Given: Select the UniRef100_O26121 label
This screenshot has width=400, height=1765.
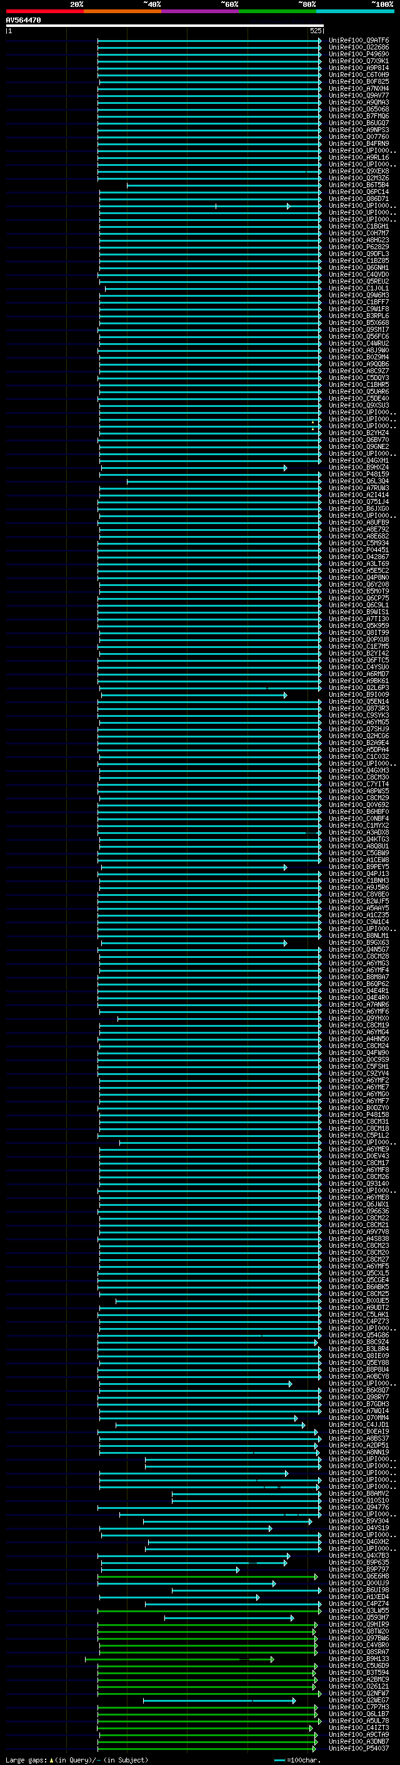Looking at the screenshot, I should pyautogui.click(x=359, y=1686).
